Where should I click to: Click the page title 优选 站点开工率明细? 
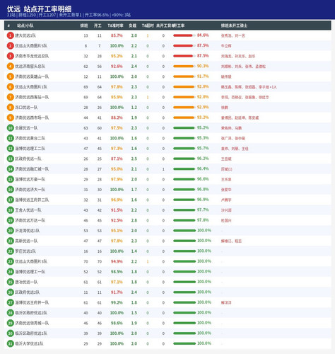39,9
